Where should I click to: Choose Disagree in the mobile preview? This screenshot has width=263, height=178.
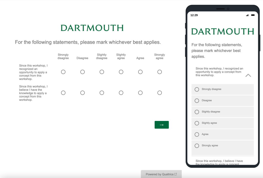click(197, 101)
